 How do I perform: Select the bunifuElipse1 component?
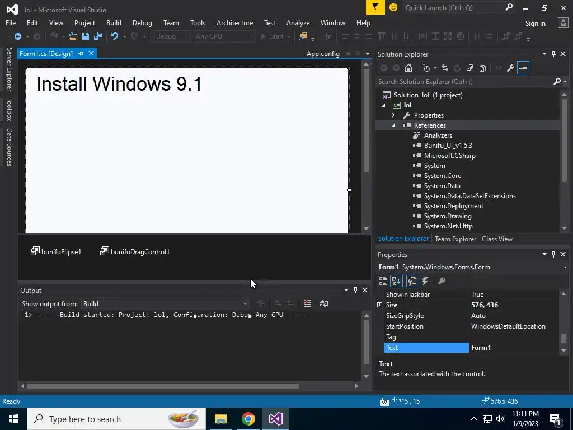point(55,251)
